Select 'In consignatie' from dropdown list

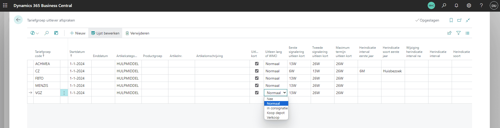coord(277,108)
